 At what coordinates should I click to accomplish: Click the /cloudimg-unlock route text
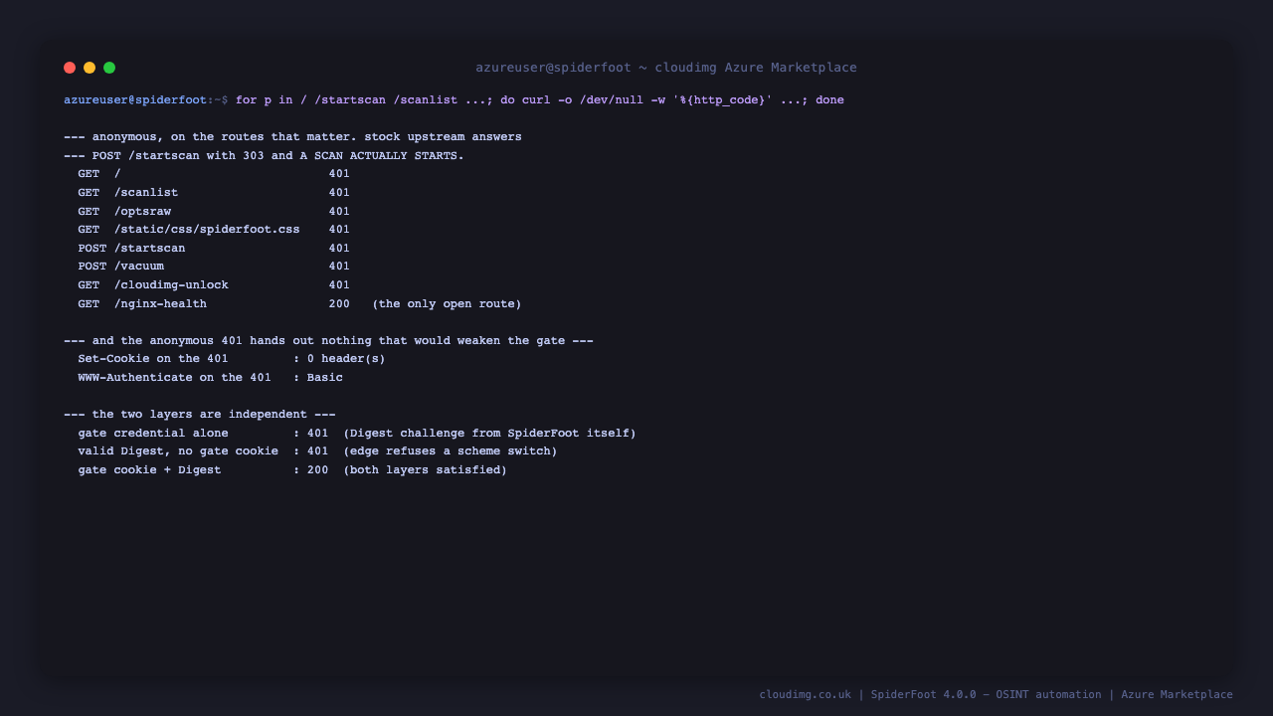171,285
